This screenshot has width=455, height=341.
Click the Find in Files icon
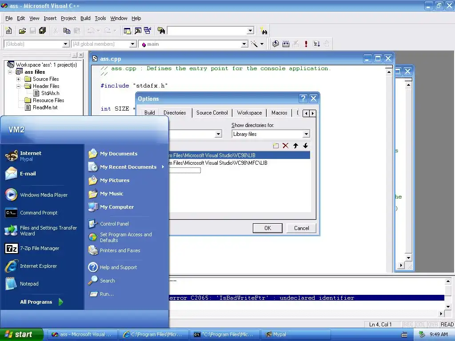(161, 31)
